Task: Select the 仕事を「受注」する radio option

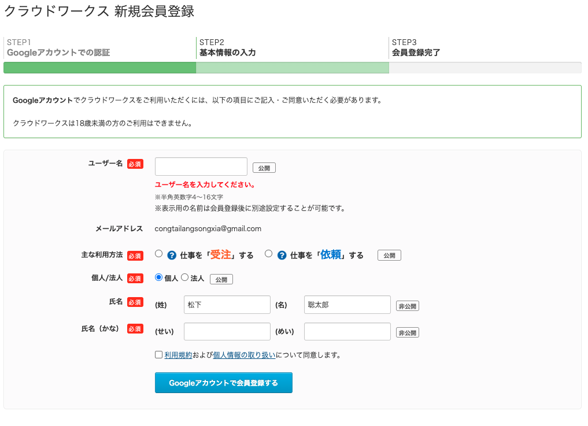Action: click(x=158, y=254)
